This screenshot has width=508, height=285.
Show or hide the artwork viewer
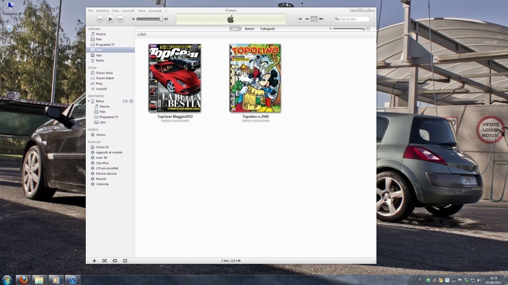coord(125,261)
